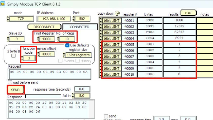The height and width of the screenshot is (120, 213).
Task: Click the Request bytes text box
Action: [49, 74]
